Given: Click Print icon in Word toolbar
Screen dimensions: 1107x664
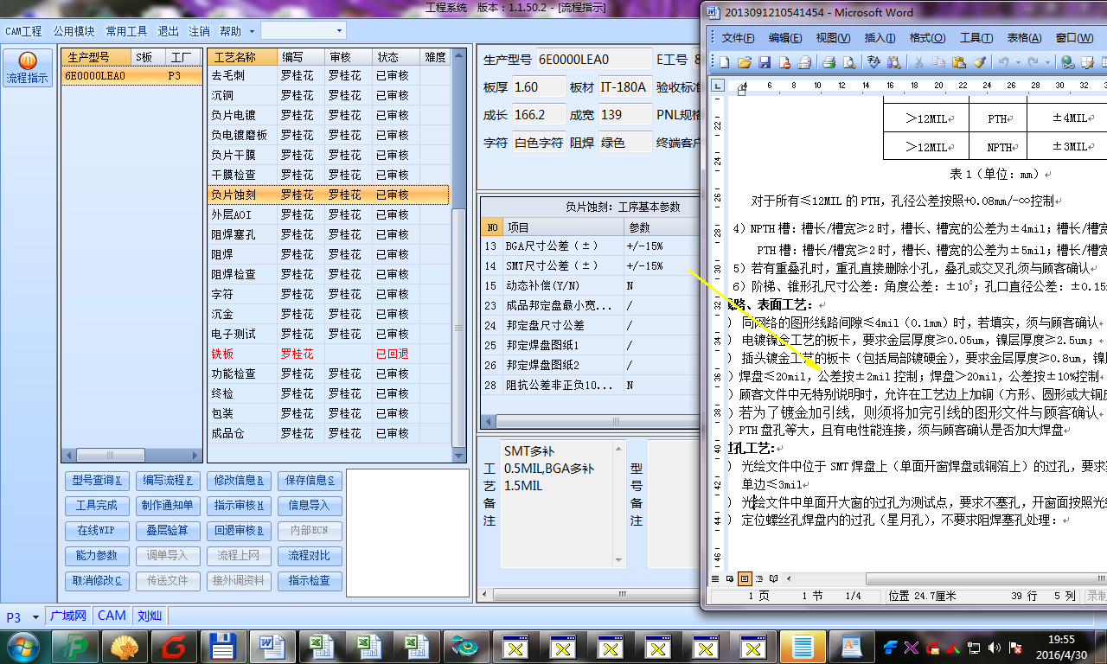Looking at the screenshot, I should point(829,62).
